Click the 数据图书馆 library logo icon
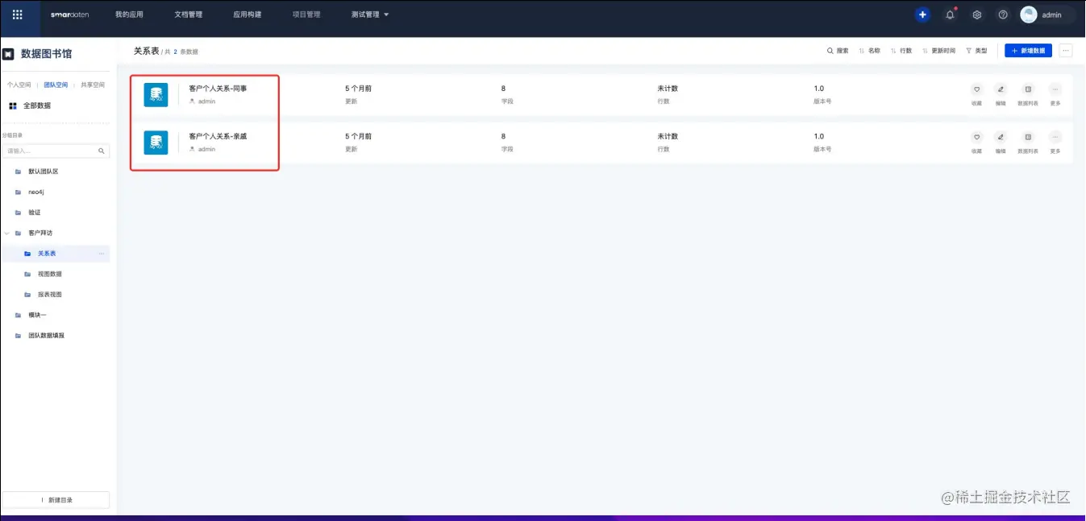This screenshot has width=1086, height=521. point(8,54)
